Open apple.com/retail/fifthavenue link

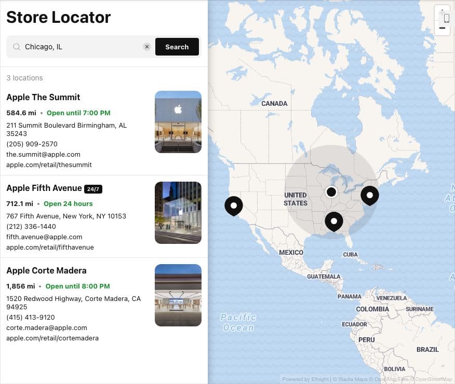(x=50, y=248)
